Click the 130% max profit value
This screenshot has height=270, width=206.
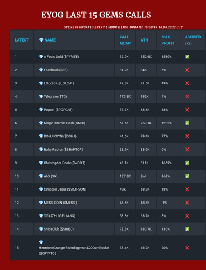tap(166, 229)
